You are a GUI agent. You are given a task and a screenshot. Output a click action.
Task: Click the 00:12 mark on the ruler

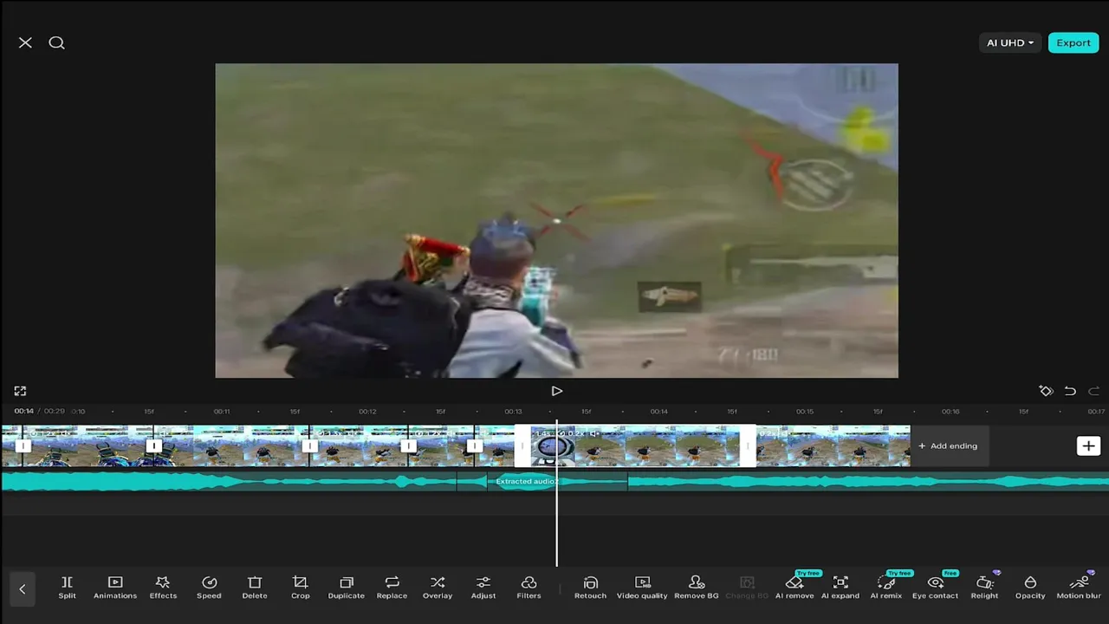367,412
